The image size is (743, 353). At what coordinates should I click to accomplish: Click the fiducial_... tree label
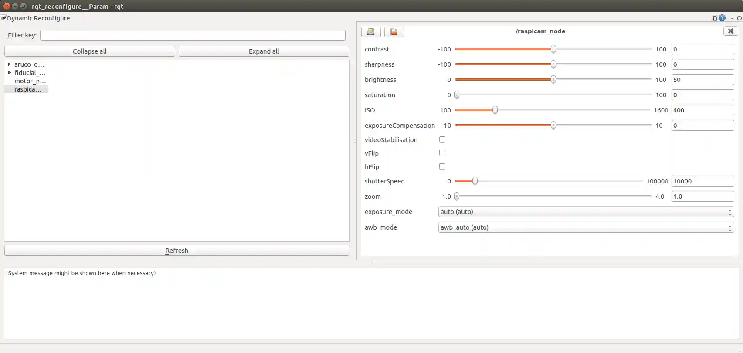30,73
